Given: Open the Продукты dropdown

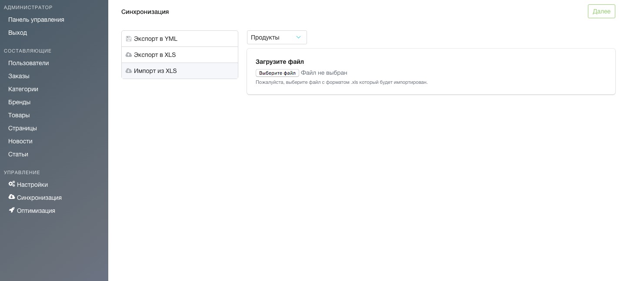Looking at the screenshot, I should tap(277, 37).
